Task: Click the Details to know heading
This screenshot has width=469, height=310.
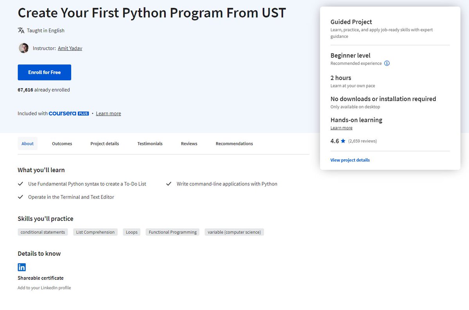Action: [39, 253]
